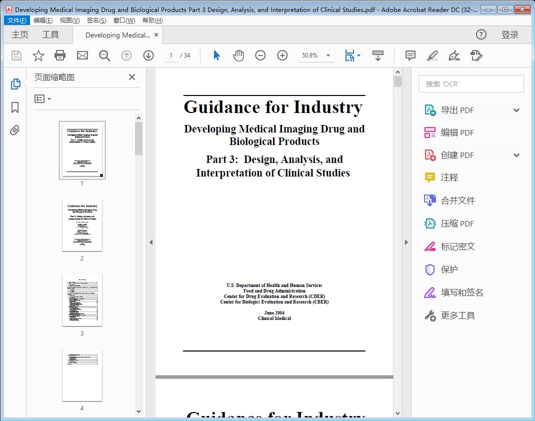Click thumbnail panel scroll down arrow
This screenshot has width=535, height=421.
pyautogui.click(x=138, y=411)
